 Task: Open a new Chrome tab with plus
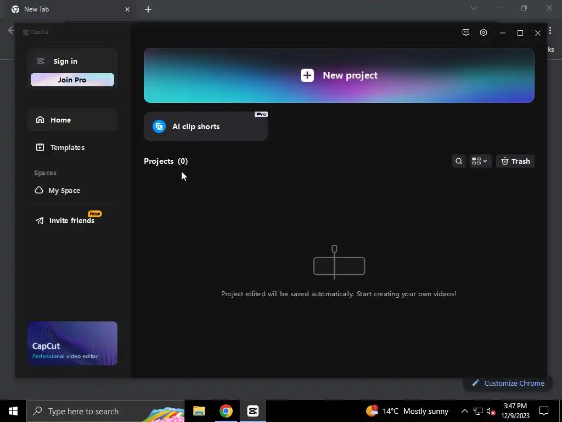click(x=148, y=9)
